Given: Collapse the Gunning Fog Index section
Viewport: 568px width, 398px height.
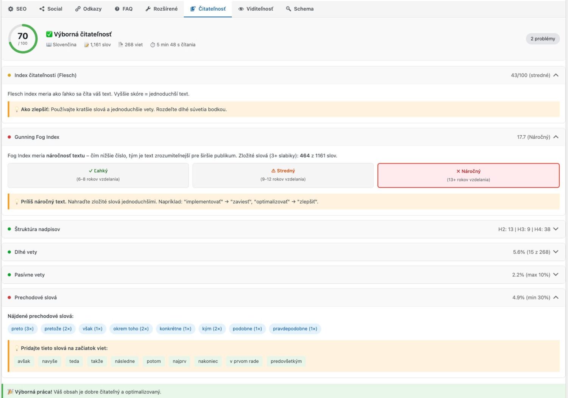Looking at the screenshot, I should pos(556,137).
